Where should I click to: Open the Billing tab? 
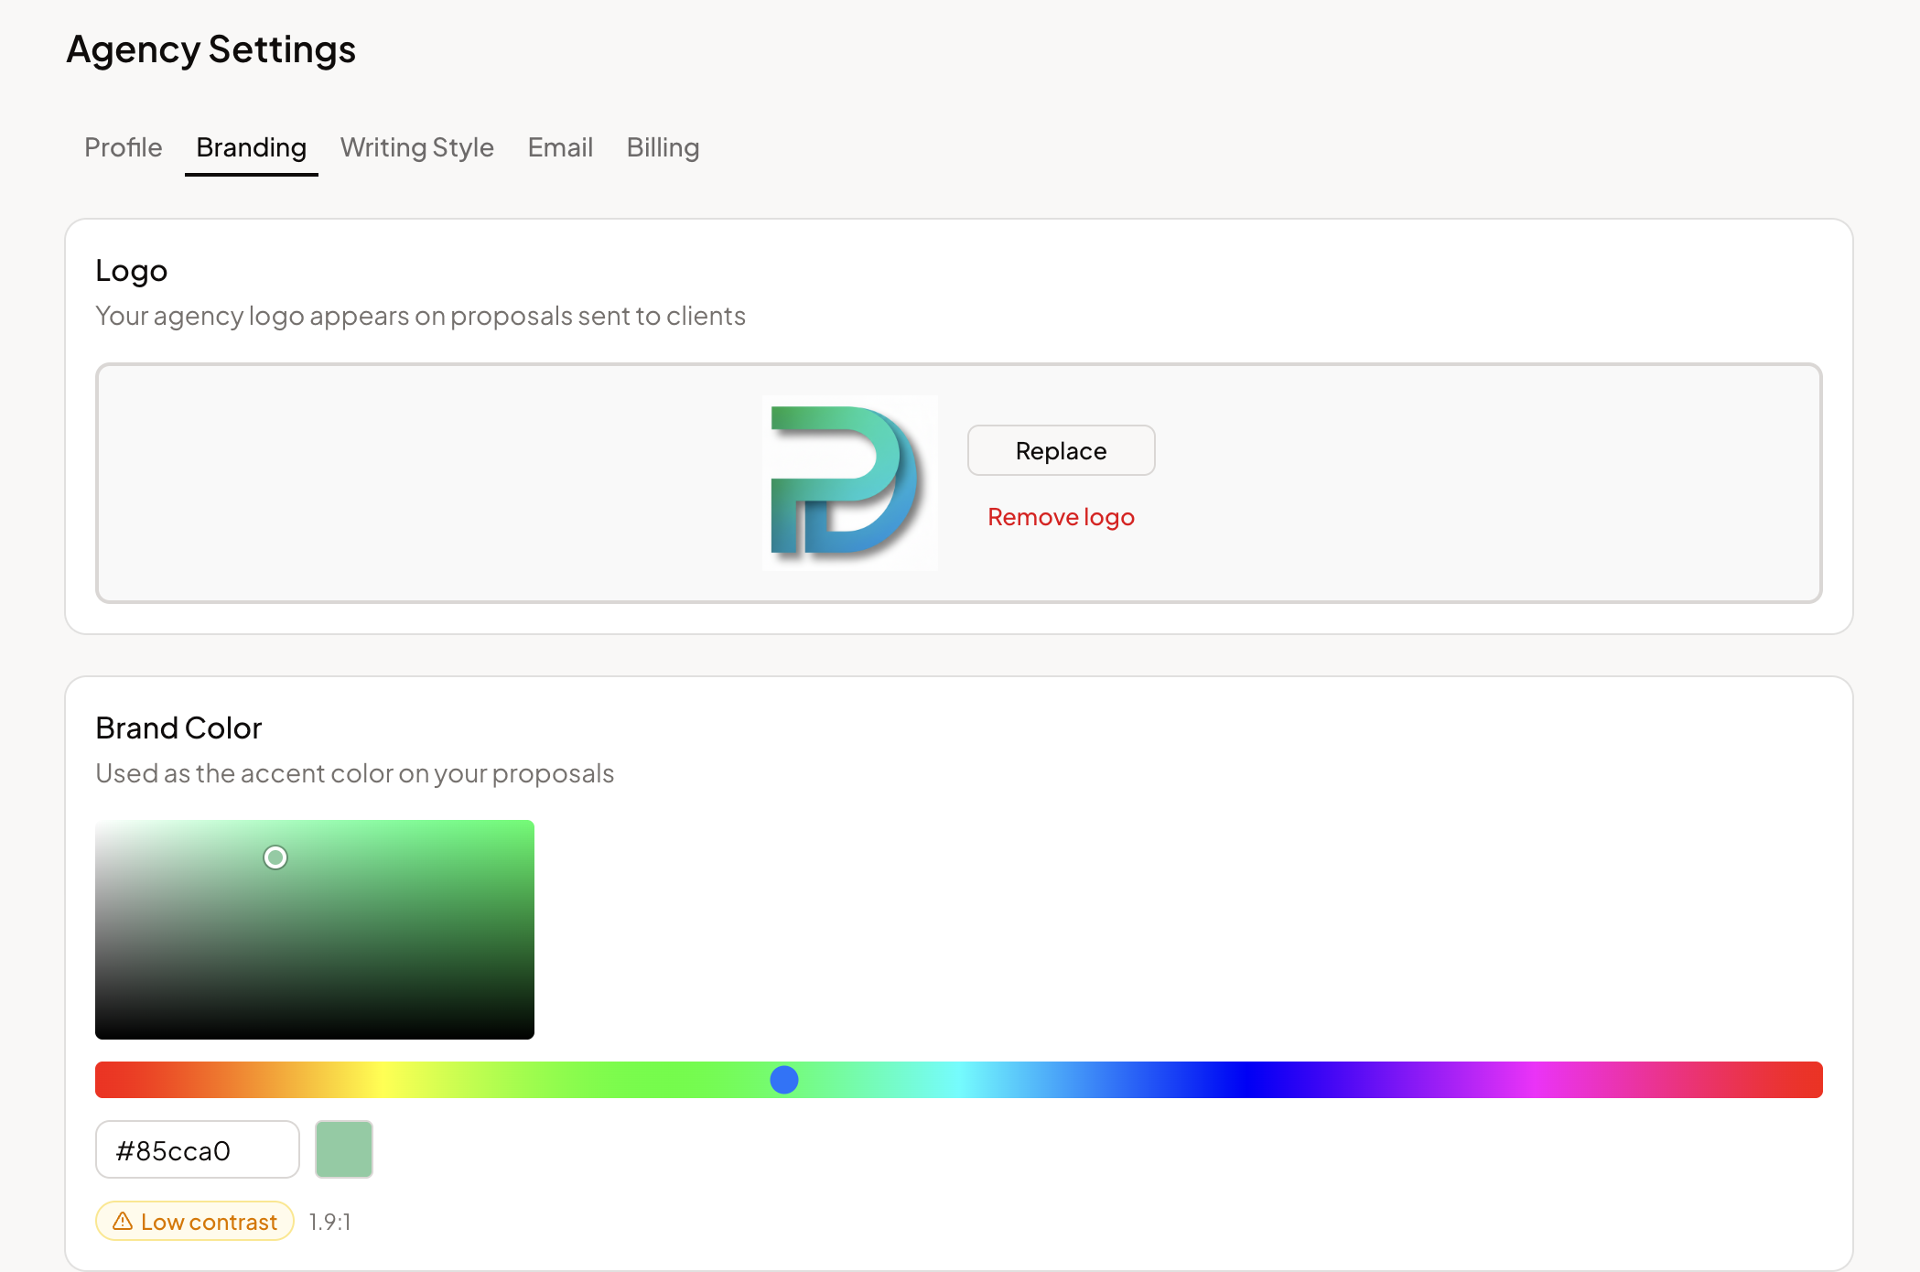pos(663,147)
